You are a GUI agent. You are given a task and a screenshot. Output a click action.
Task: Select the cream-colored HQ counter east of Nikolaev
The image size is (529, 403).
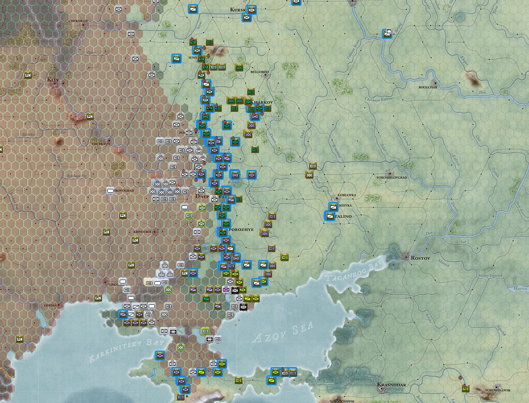tap(148, 282)
